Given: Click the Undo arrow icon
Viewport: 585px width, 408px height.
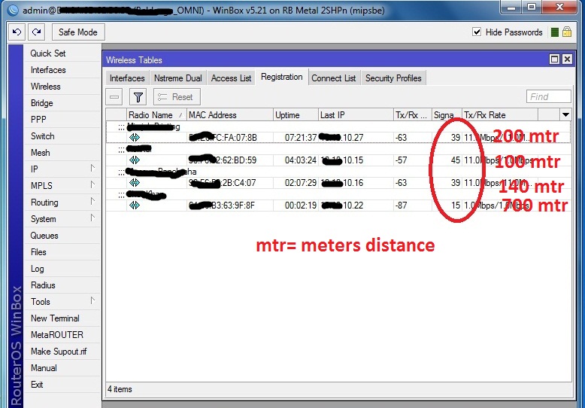Looking at the screenshot, I should point(17,32).
